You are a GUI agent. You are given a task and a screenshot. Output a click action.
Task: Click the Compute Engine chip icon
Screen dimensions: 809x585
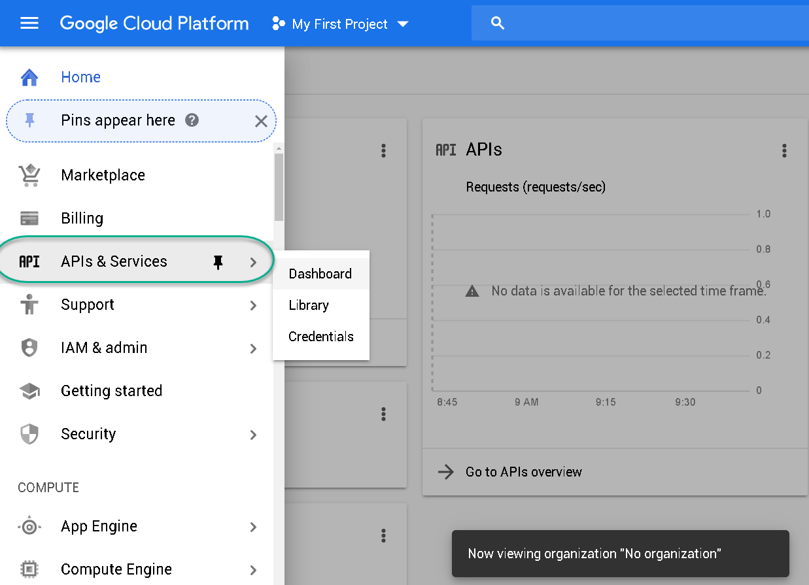coord(29,569)
